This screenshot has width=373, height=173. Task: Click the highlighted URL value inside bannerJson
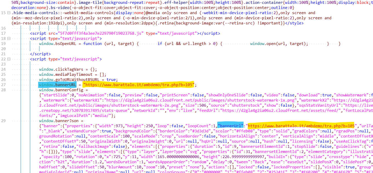pos(301,126)
